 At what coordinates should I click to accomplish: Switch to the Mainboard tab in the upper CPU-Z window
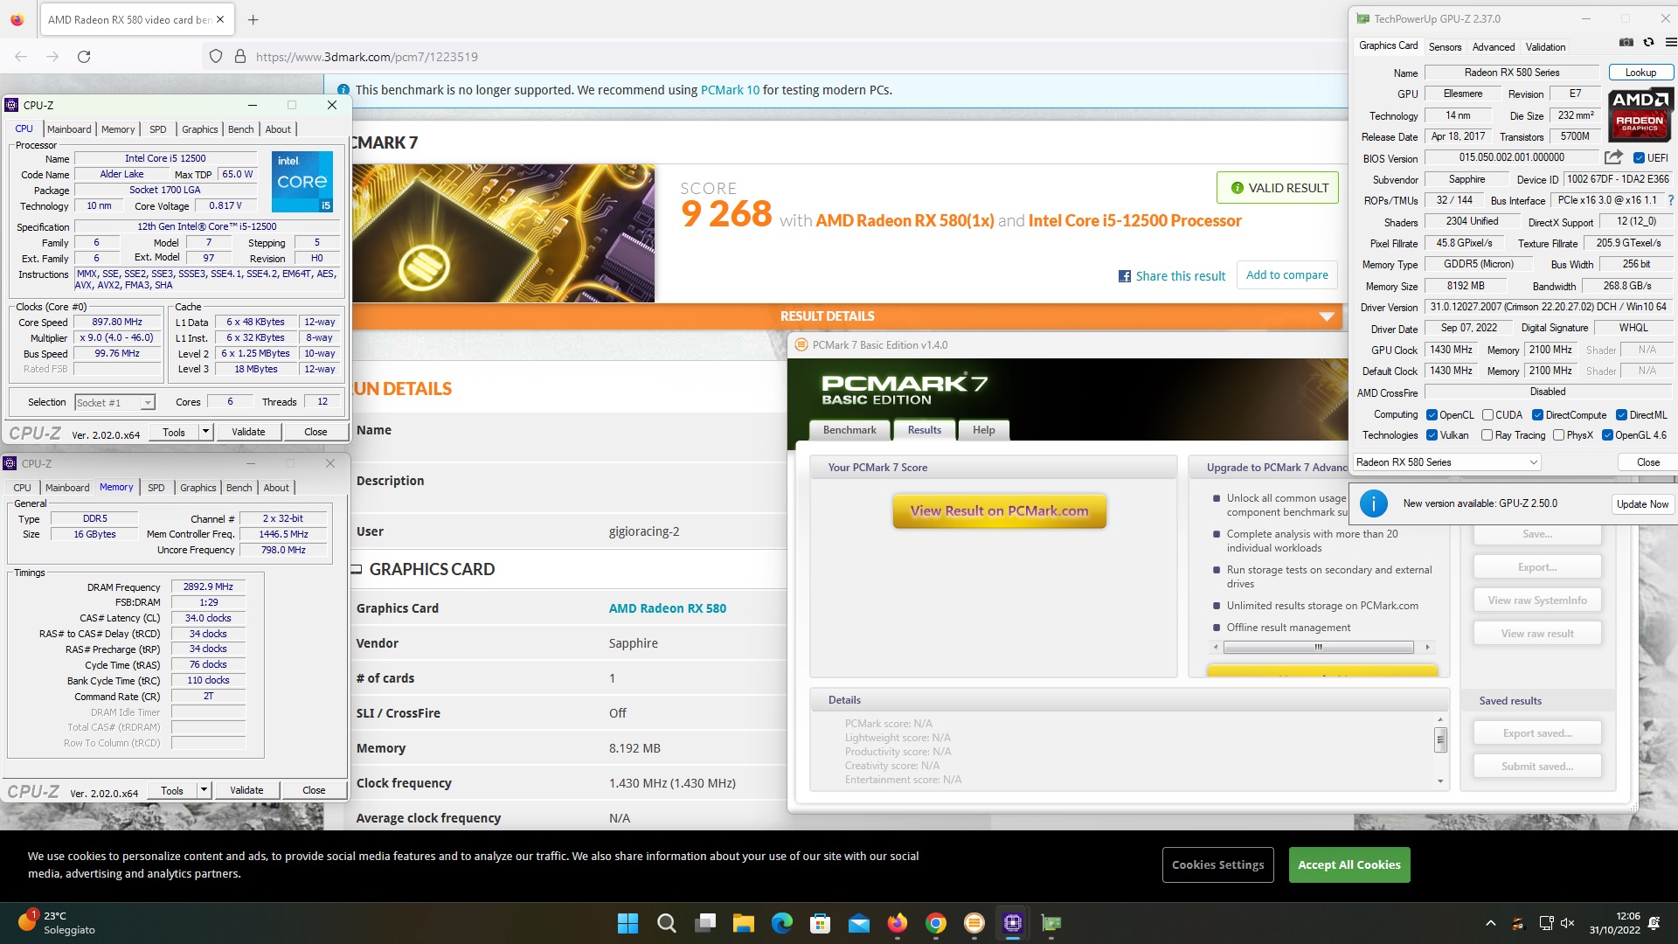[x=69, y=129]
